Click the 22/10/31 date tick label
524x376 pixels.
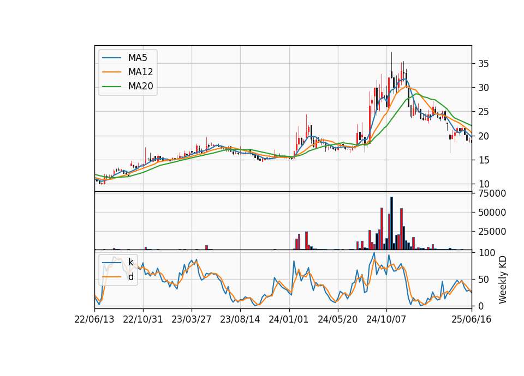[x=143, y=319]
